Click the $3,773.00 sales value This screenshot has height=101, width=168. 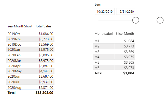46,39
